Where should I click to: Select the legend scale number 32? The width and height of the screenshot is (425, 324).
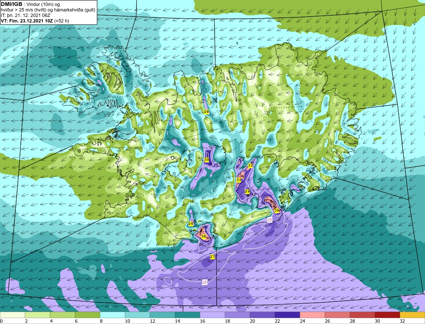pyautogui.click(x=402, y=321)
